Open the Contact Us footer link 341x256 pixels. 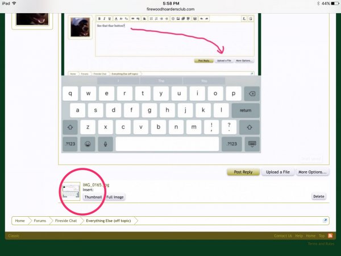282,236
